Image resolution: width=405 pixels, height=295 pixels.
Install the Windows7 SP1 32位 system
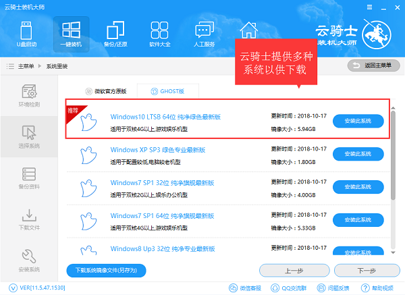358,187
